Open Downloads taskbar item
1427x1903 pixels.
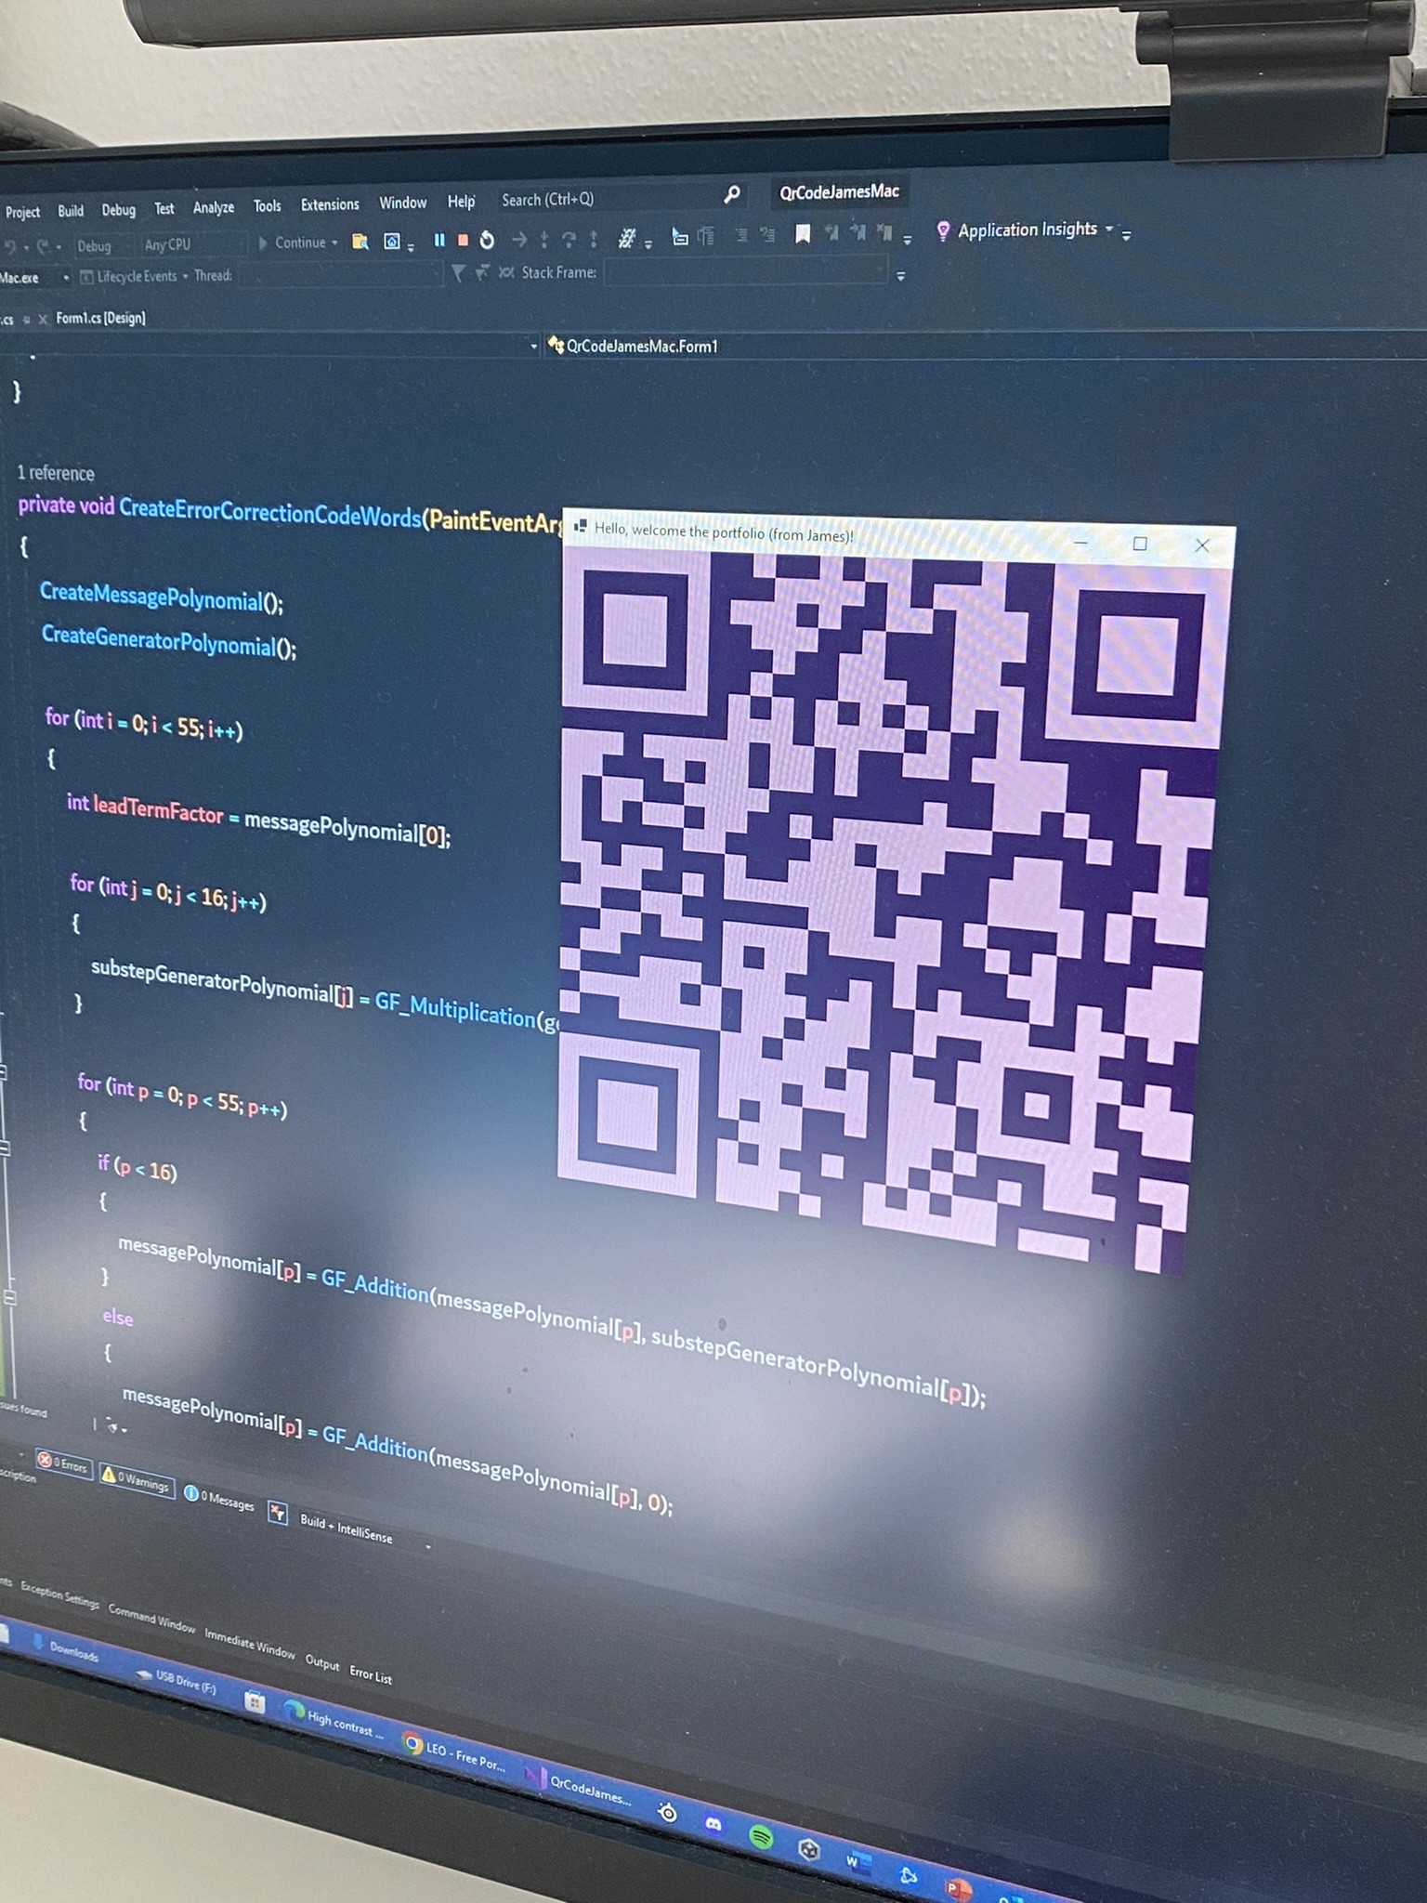point(65,1647)
